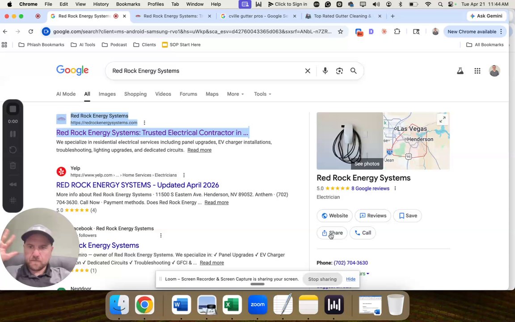The width and height of the screenshot is (515, 322).
Task: Click the Website button in business panel
Action: 334,216
